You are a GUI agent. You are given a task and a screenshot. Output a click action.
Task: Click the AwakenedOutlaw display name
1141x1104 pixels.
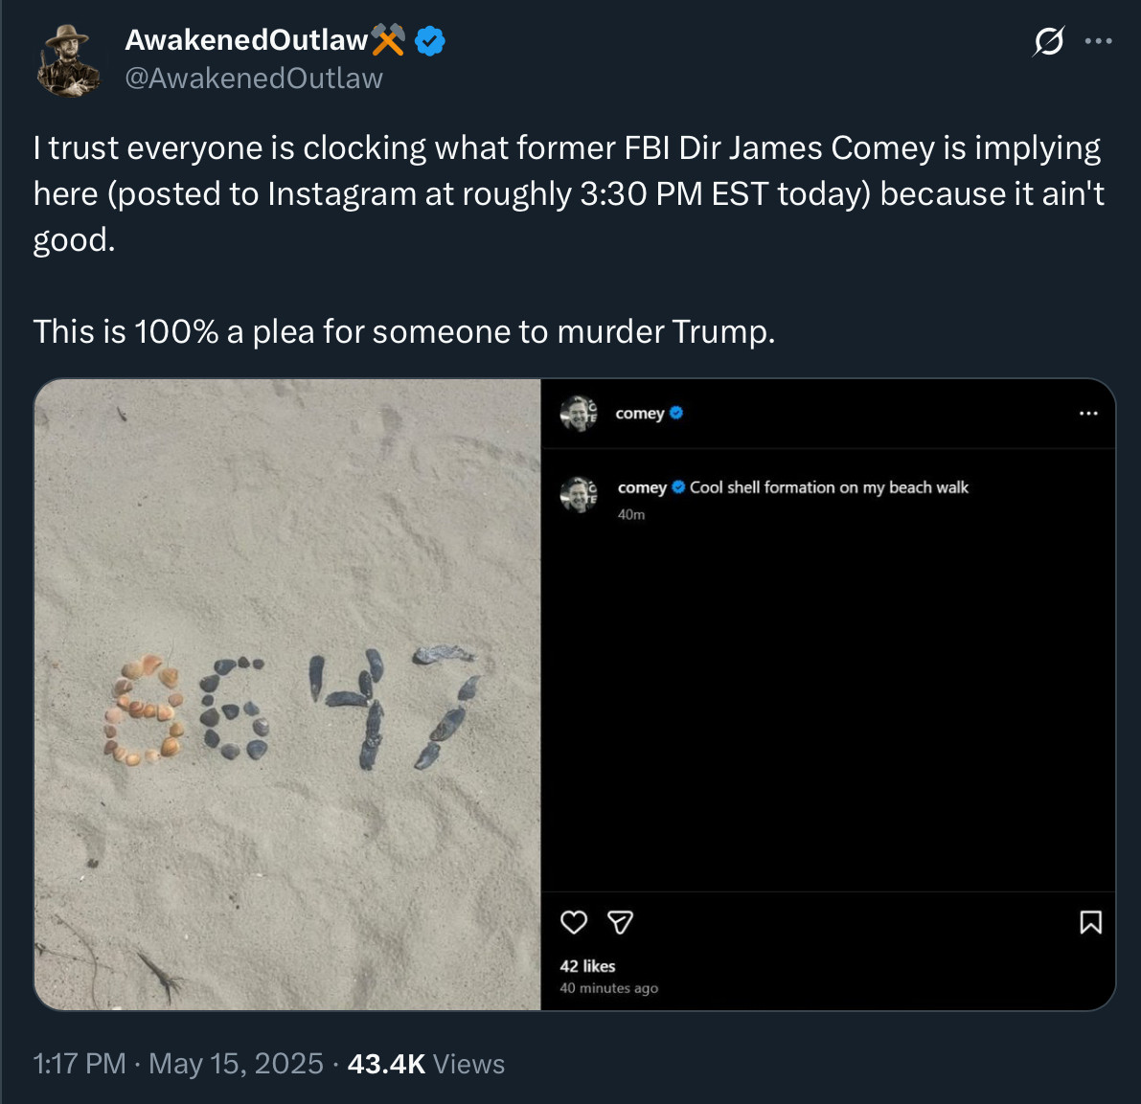pyautogui.click(x=246, y=40)
